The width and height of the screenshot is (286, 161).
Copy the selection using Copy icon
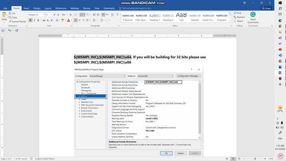tap(10, 17)
